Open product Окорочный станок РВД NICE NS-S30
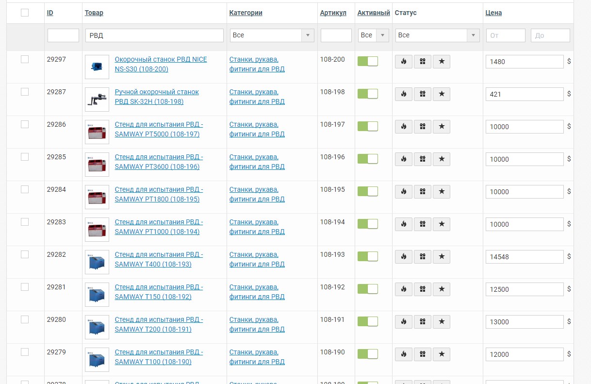The height and width of the screenshot is (384, 591). [161, 64]
